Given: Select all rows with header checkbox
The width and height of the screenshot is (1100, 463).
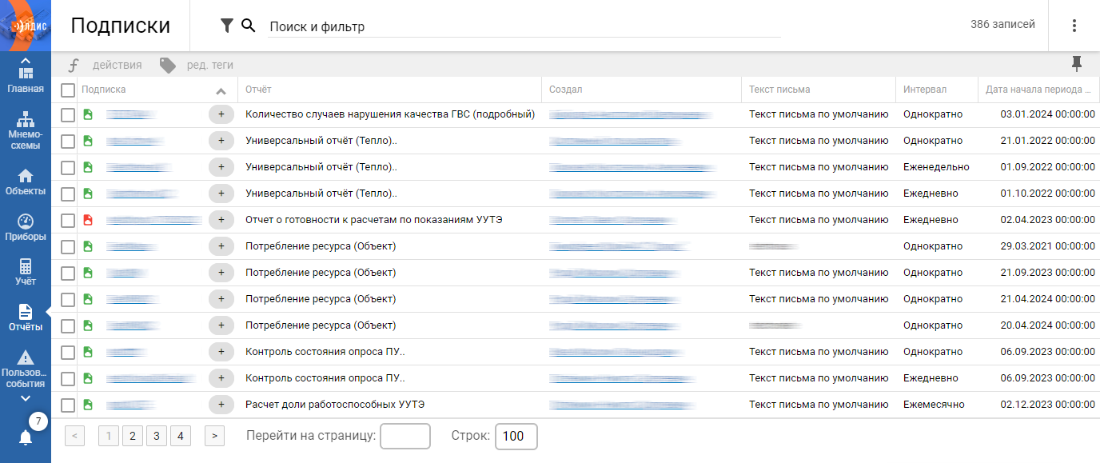Looking at the screenshot, I should (x=69, y=90).
